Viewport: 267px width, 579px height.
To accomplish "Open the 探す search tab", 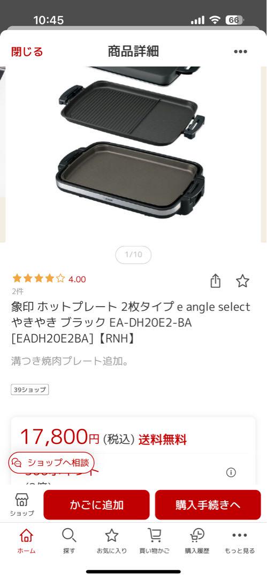I will click(x=69, y=541).
